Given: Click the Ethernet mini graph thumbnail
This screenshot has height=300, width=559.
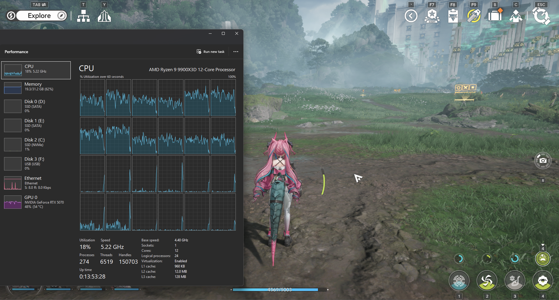Looking at the screenshot, I should pos(13,183).
